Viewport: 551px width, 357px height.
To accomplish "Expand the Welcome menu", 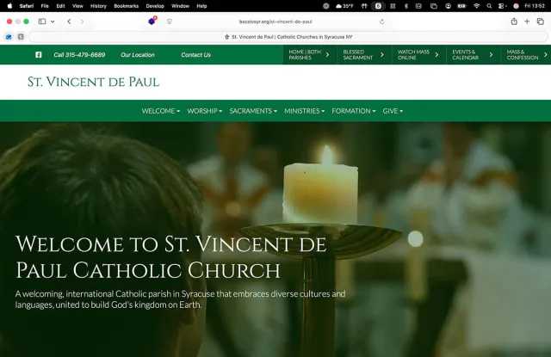I will (161, 111).
